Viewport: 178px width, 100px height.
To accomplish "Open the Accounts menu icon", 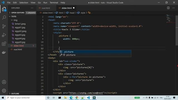I will pyautogui.click(x=4, y=82).
